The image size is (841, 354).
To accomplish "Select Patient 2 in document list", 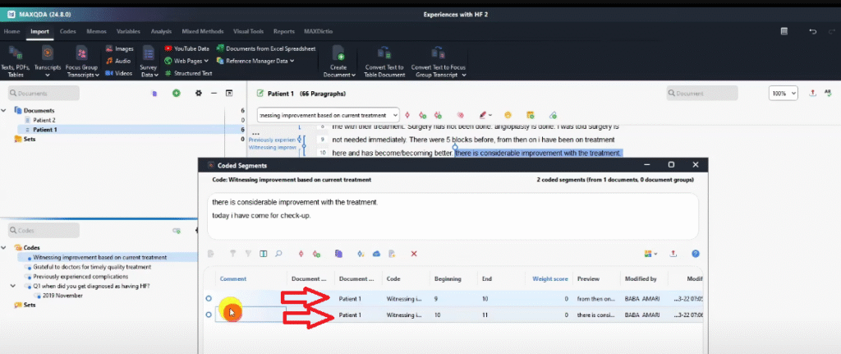I will click(x=44, y=120).
